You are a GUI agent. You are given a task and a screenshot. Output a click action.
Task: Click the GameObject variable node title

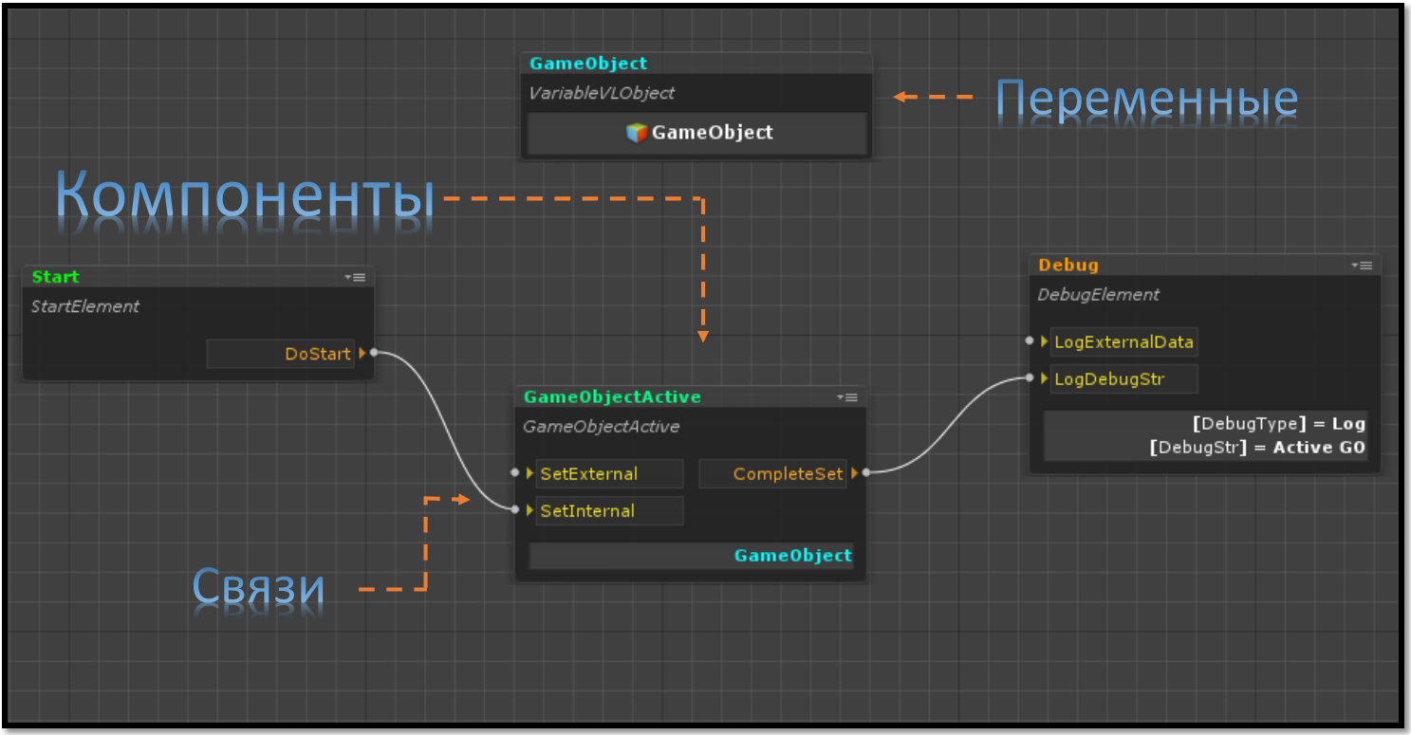(588, 64)
